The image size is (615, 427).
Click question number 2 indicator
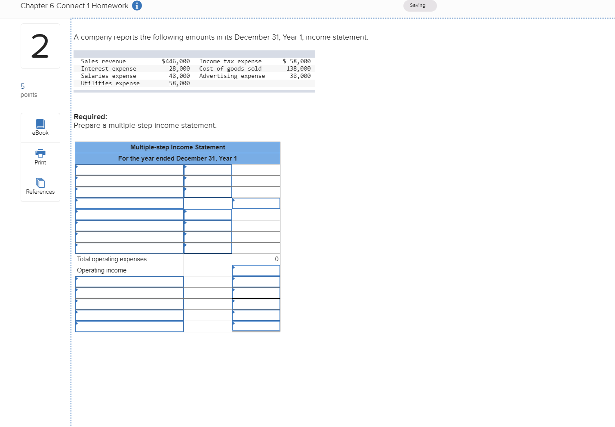40,46
